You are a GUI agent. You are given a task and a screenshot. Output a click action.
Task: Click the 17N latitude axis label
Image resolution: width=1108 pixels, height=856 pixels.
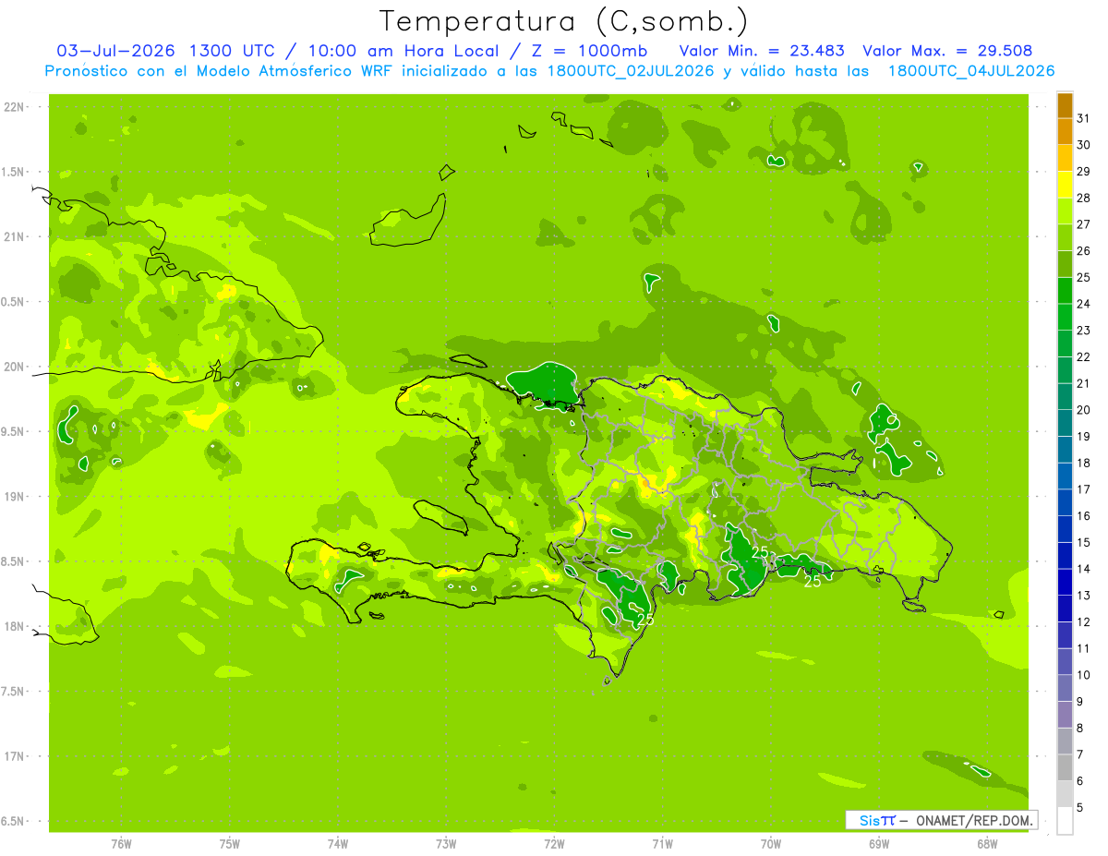point(16,756)
